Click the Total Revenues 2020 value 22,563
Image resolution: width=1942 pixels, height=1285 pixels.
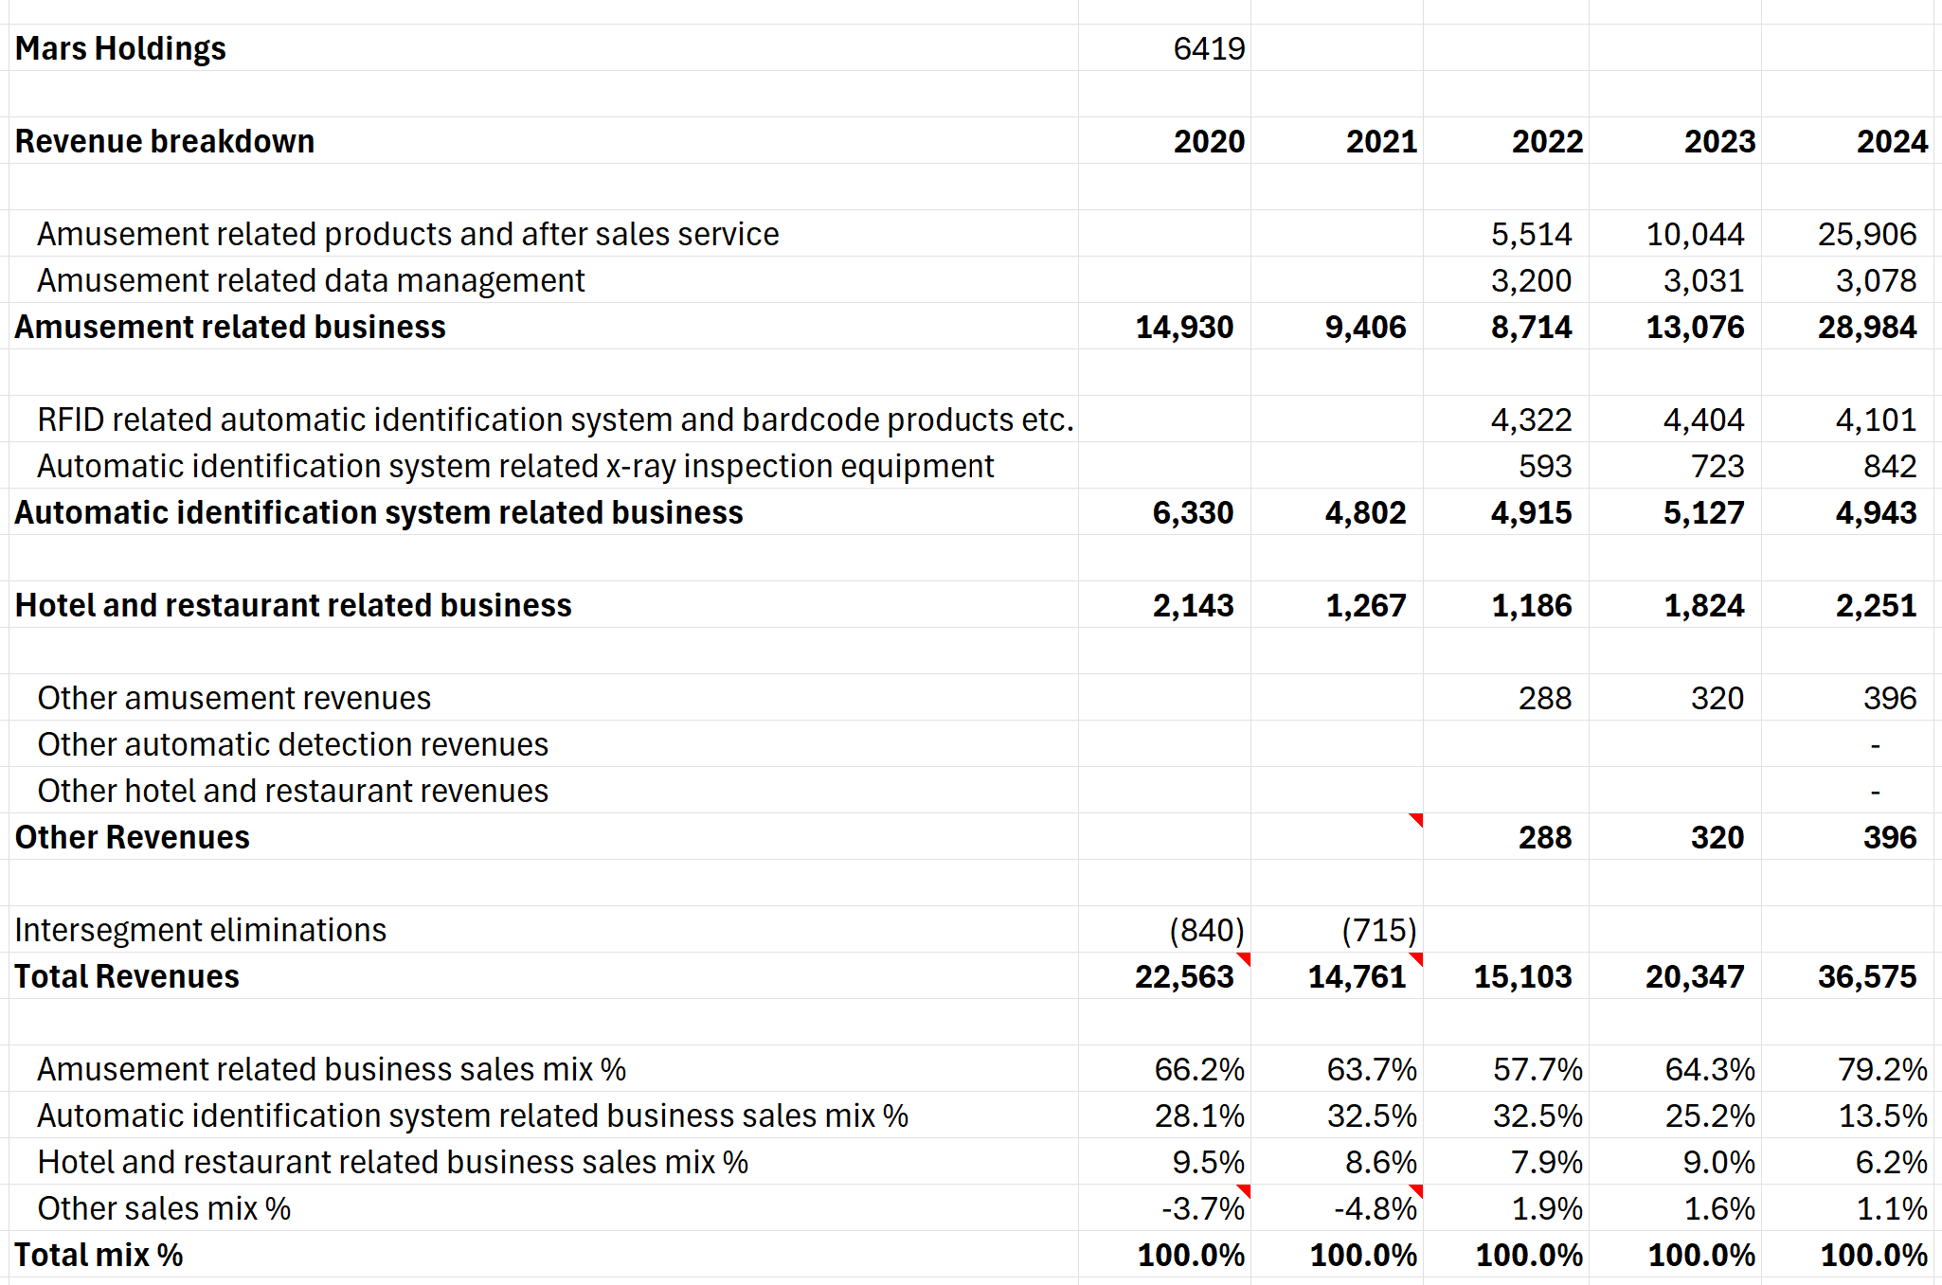click(x=1184, y=976)
